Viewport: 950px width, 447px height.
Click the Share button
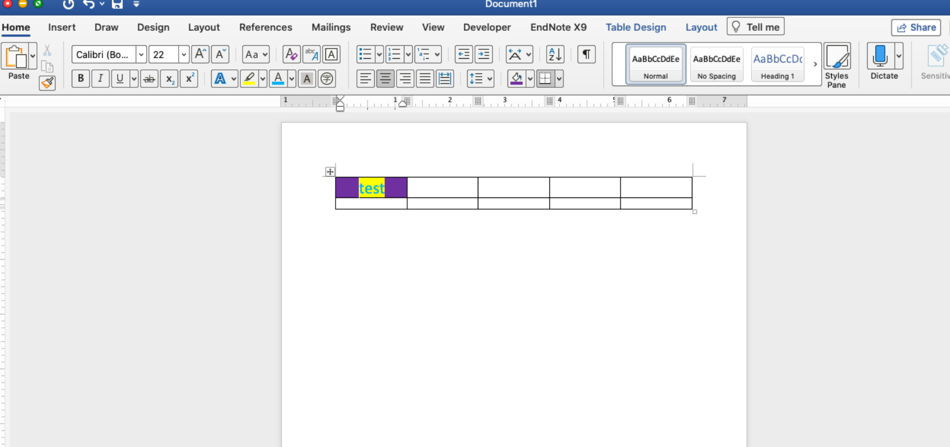916,27
